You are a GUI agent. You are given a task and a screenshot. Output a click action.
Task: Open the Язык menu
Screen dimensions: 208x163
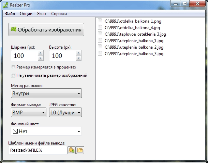coord(42,14)
